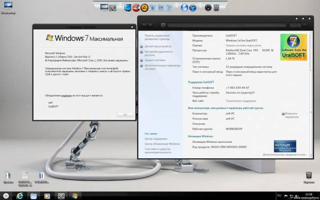Viewport: 320px width, 200px height.
Task: Open the gear settings icon in top dock
Action: 113,8
